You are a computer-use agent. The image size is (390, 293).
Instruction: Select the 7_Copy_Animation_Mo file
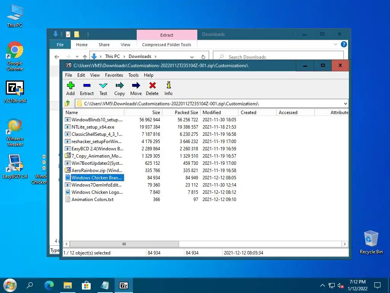click(x=94, y=156)
